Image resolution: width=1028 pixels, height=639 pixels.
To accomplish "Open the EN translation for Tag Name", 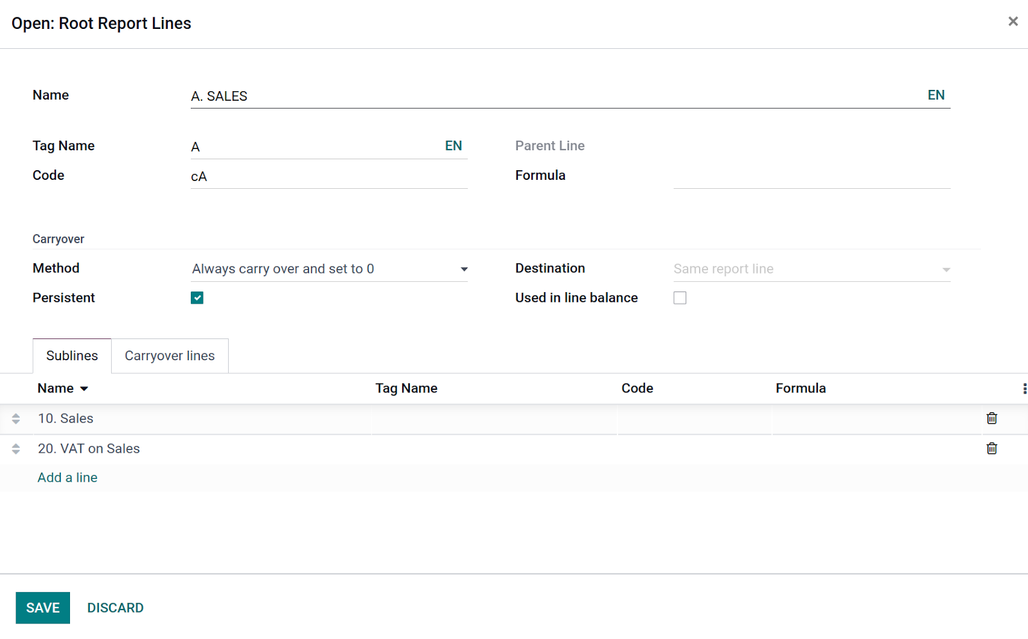I will click(454, 146).
